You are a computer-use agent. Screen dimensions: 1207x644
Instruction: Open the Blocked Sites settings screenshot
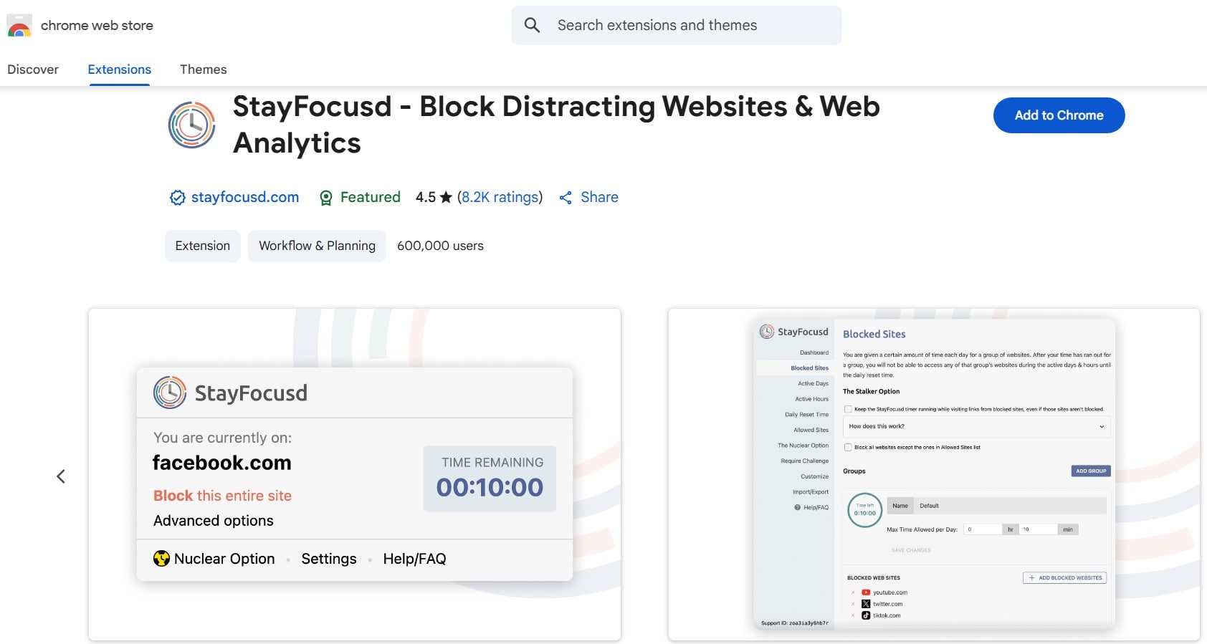(933, 474)
